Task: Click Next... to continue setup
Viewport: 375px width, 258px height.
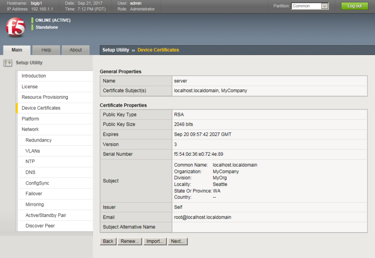Action: click(177, 242)
